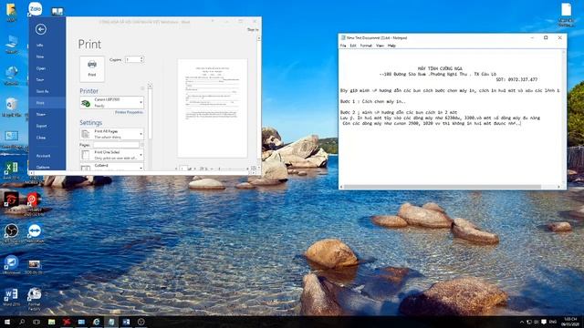Open the Recycle Bin on the desktop
Image resolution: width=584 pixels, height=328 pixels.
tap(11, 108)
